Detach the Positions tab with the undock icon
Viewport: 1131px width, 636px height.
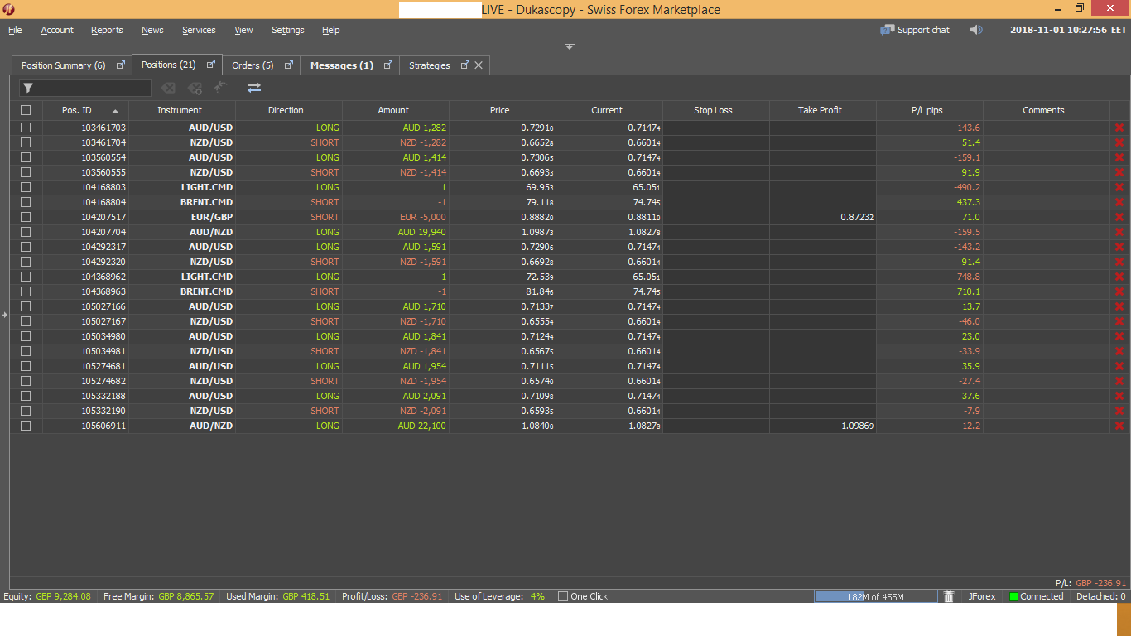[x=210, y=65]
